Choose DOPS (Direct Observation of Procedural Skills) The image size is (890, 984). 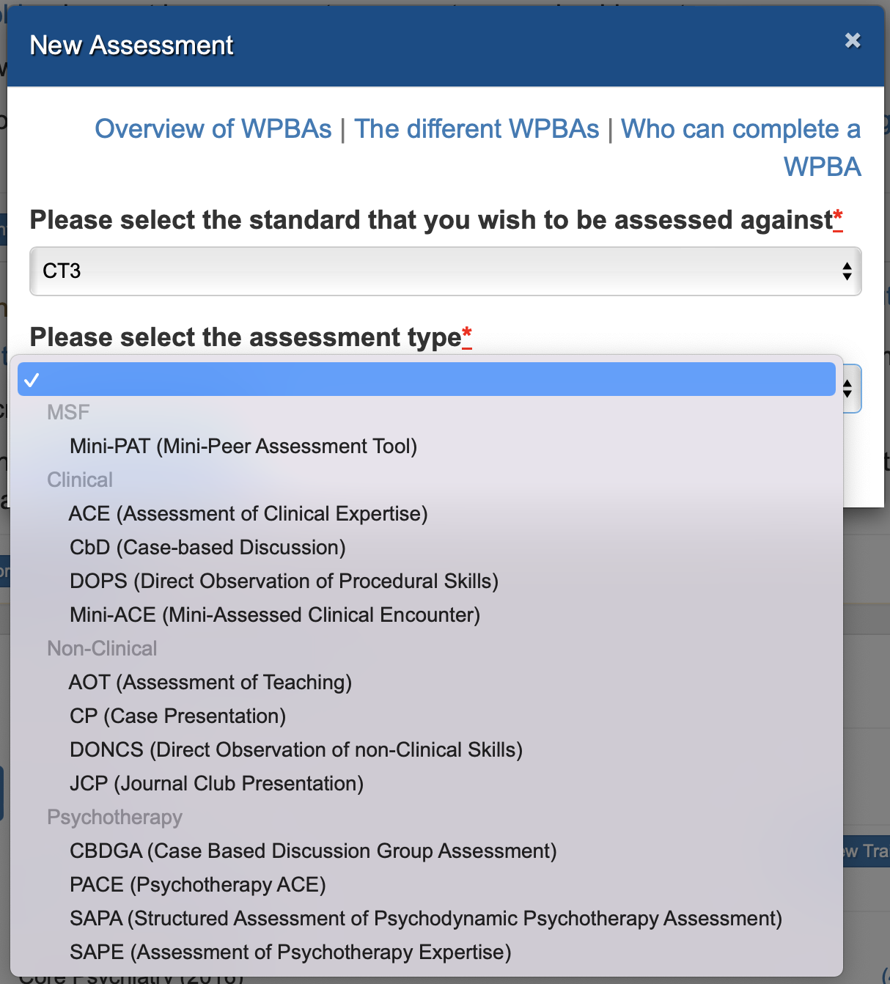point(284,581)
